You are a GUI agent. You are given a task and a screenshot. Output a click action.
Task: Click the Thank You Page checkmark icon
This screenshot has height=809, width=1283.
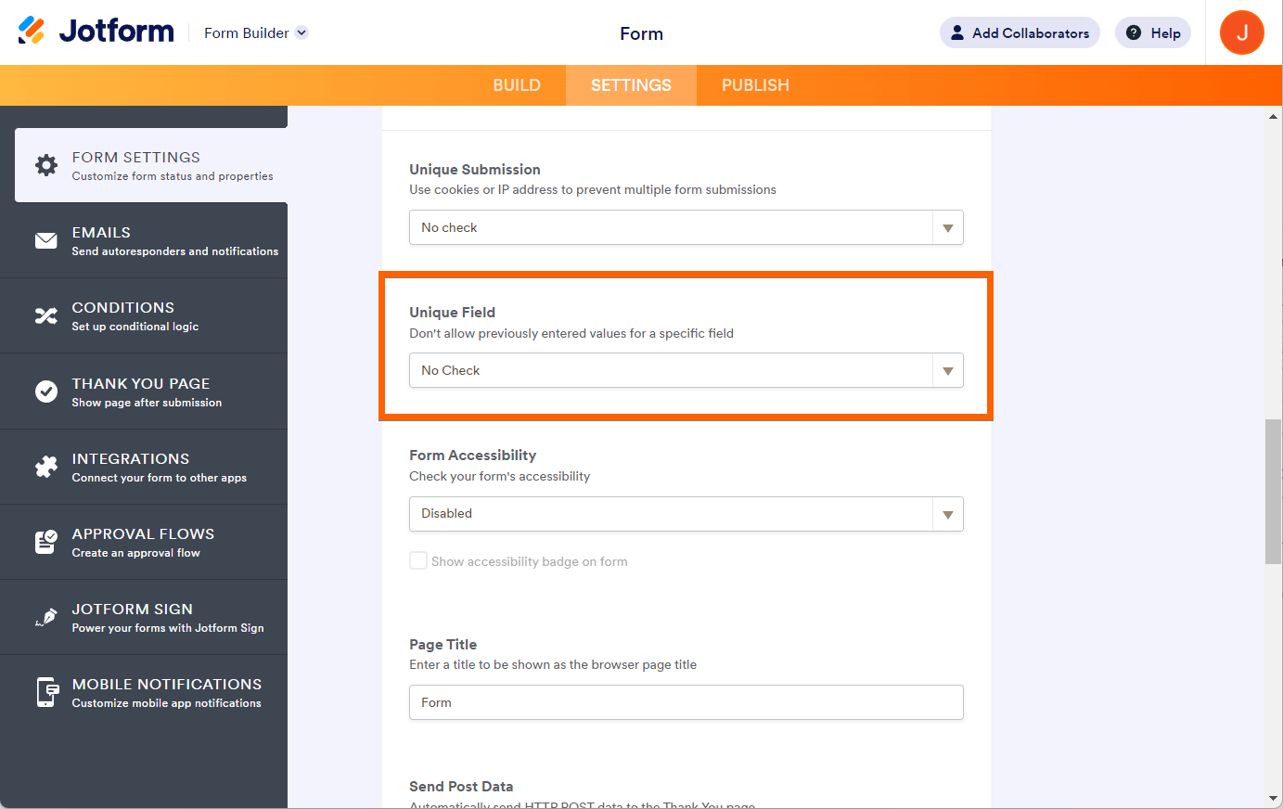46,392
